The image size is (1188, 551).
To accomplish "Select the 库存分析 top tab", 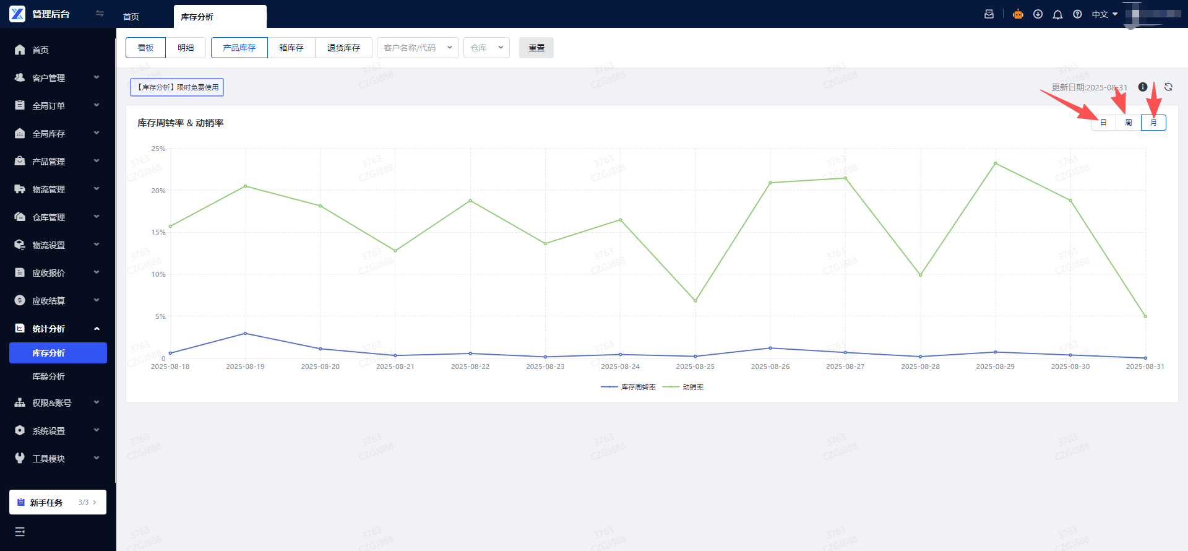I will [x=220, y=17].
